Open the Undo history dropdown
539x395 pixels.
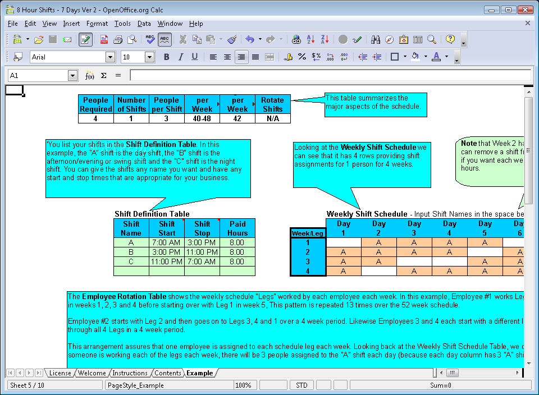[260, 39]
